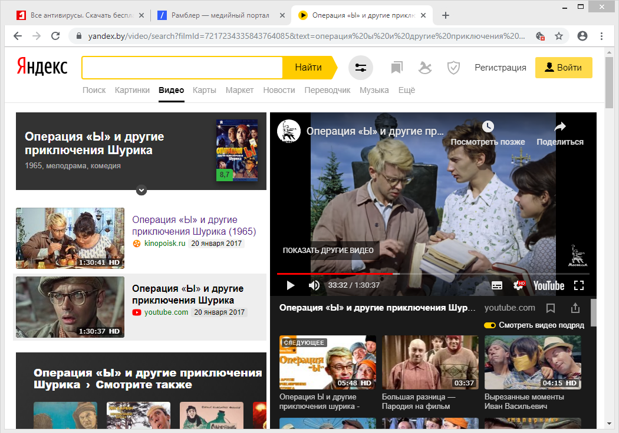Open the 'Новости' tab
This screenshot has height=433, width=619.
[x=279, y=90]
